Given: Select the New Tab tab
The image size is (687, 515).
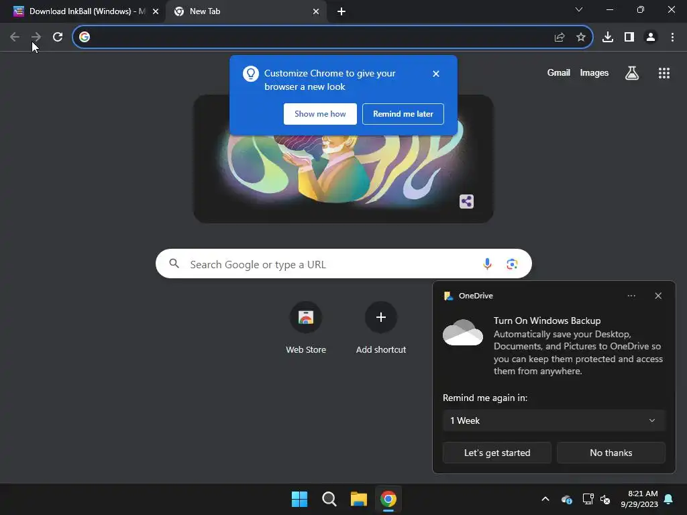Looking at the screenshot, I should [x=246, y=11].
